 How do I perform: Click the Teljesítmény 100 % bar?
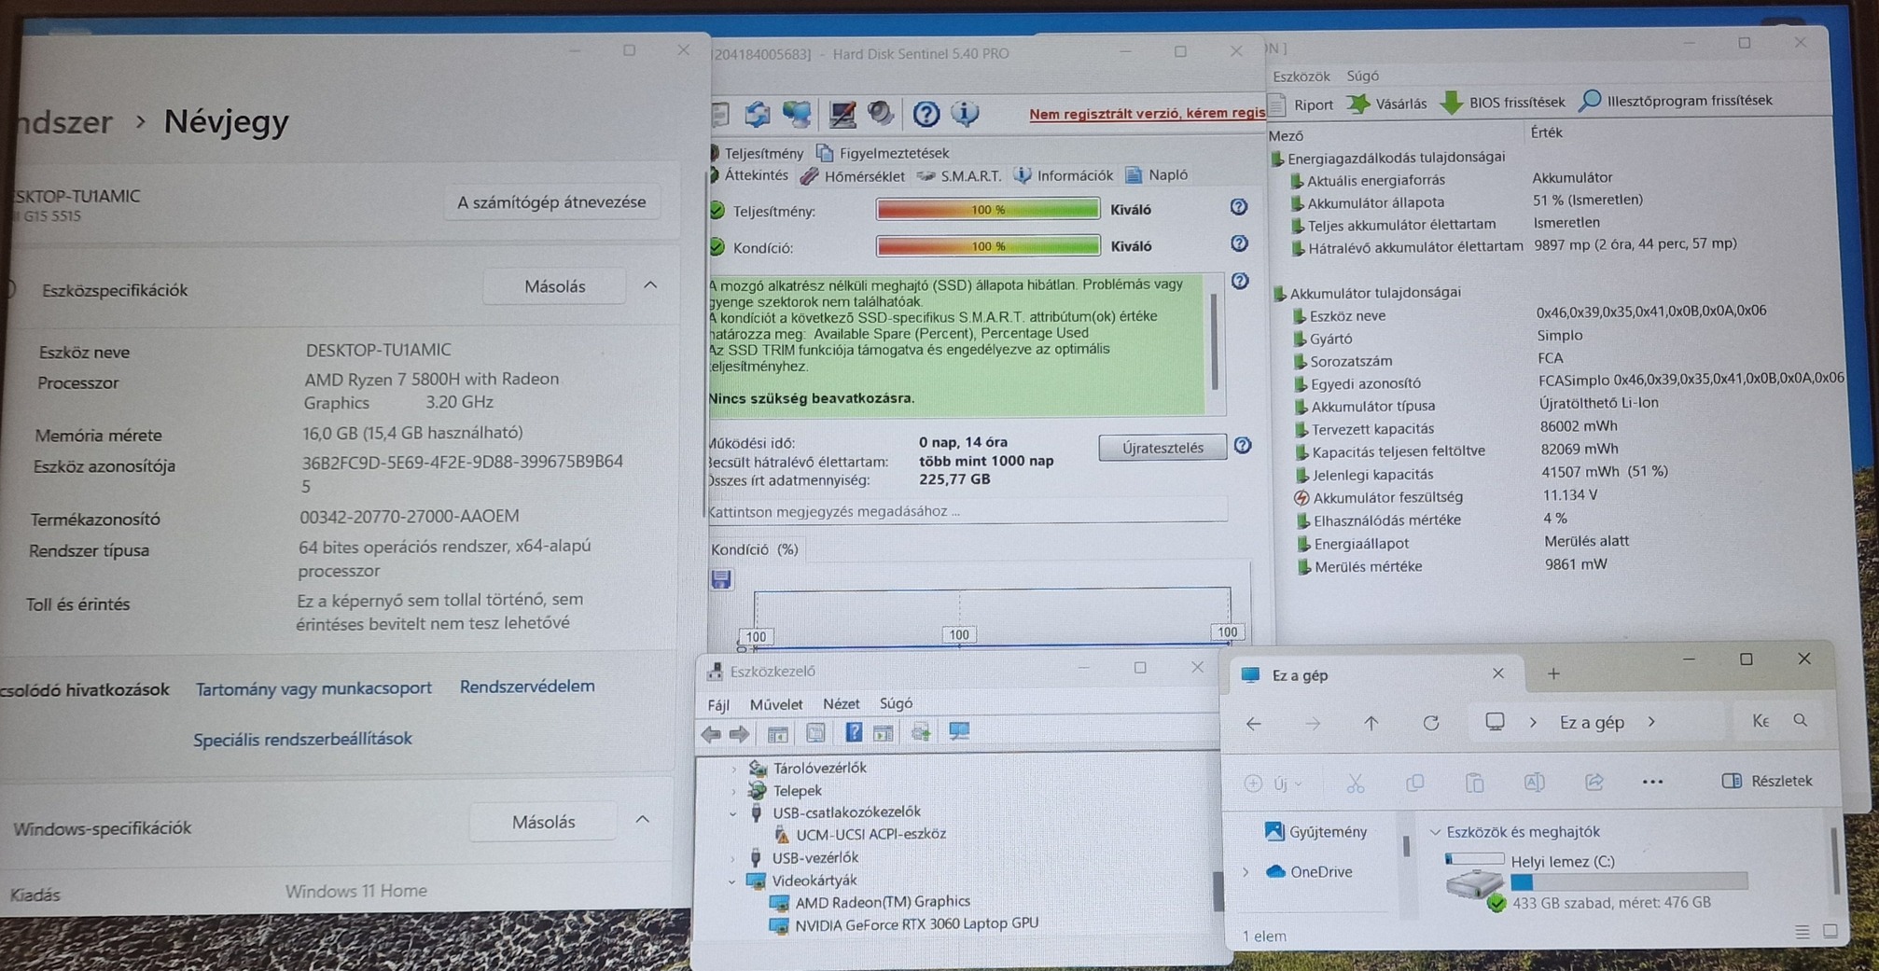pyautogui.click(x=988, y=210)
